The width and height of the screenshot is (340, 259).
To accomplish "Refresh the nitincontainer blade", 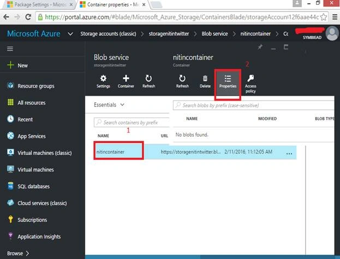I will tap(182, 81).
